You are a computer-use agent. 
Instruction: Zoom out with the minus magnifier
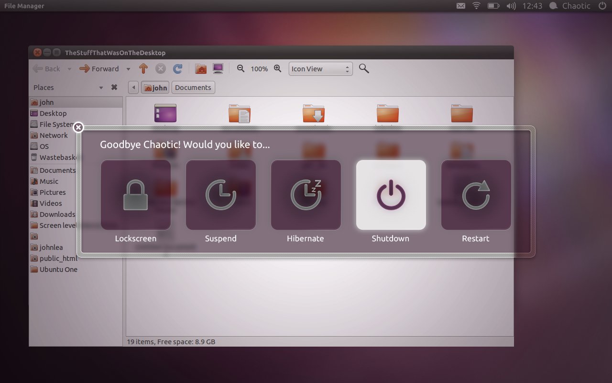coord(241,69)
